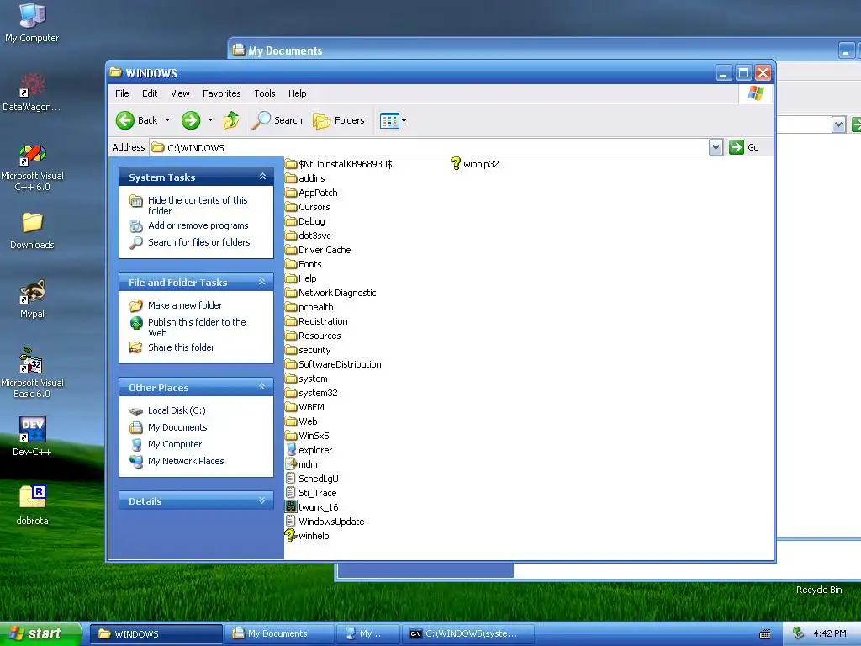Switch to My Documents taskbar button
The width and height of the screenshot is (861, 646).
point(279,634)
